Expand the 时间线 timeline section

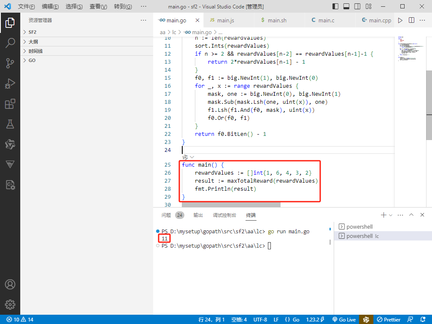[x=87, y=51]
